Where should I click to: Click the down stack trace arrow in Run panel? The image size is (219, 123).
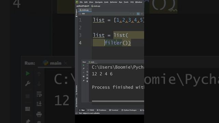point(87,69)
